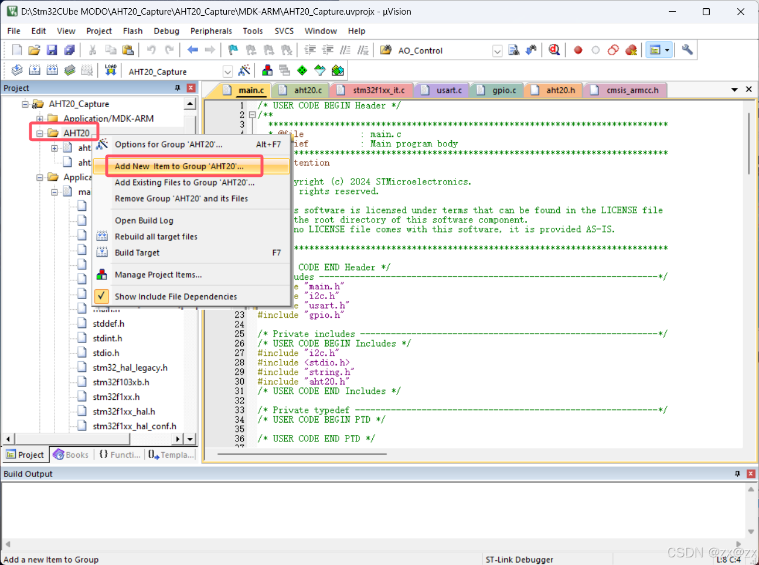
Task: Open Manage Project Items toolbar icon
Action: pos(267,71)
